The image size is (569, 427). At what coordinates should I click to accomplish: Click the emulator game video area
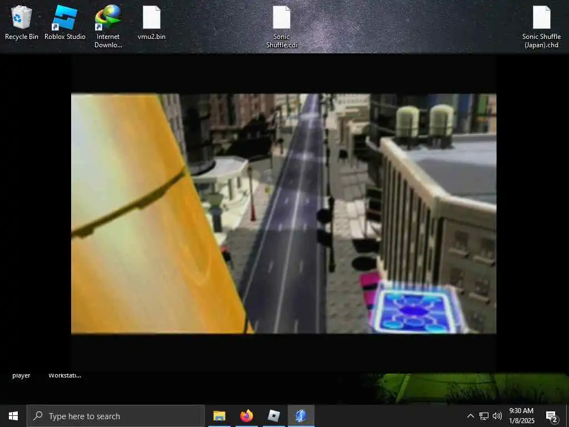(283, 213)
